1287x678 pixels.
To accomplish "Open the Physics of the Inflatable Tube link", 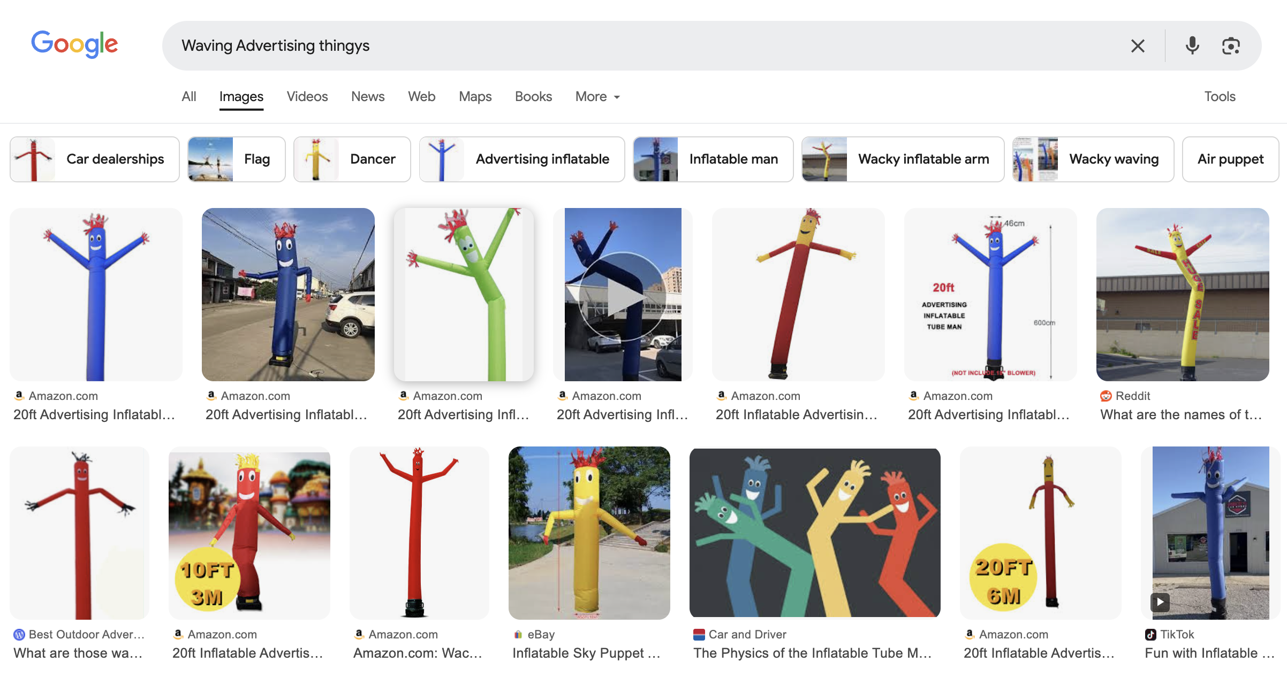I will coord(812,653).
